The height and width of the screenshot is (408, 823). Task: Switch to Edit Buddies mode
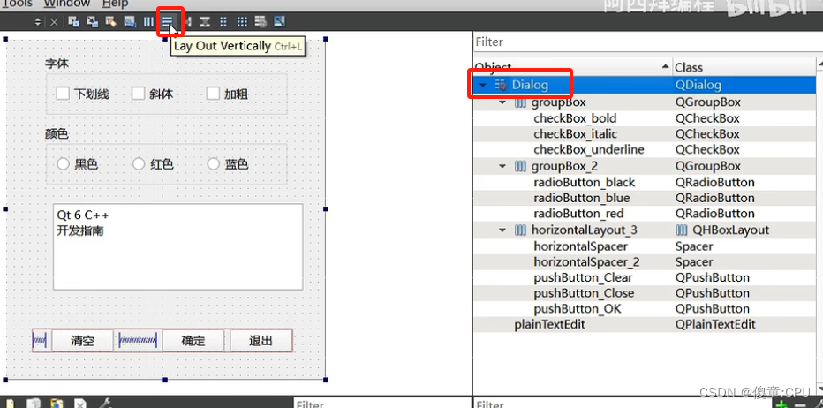110,21
